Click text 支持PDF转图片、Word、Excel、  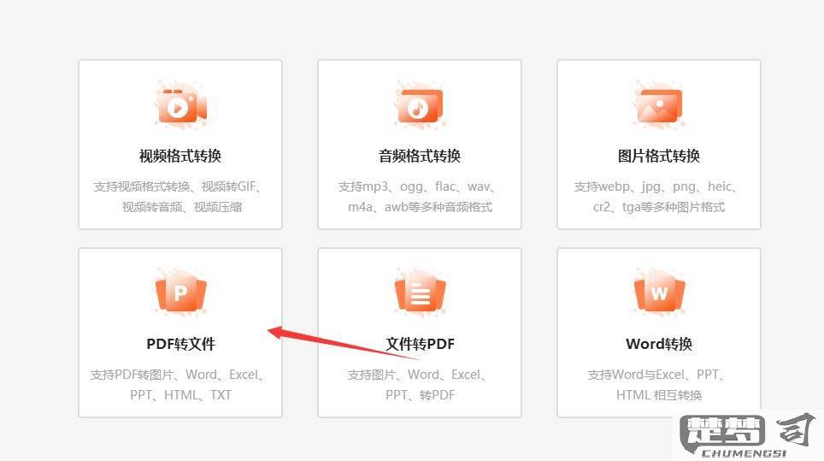point(179,375)
